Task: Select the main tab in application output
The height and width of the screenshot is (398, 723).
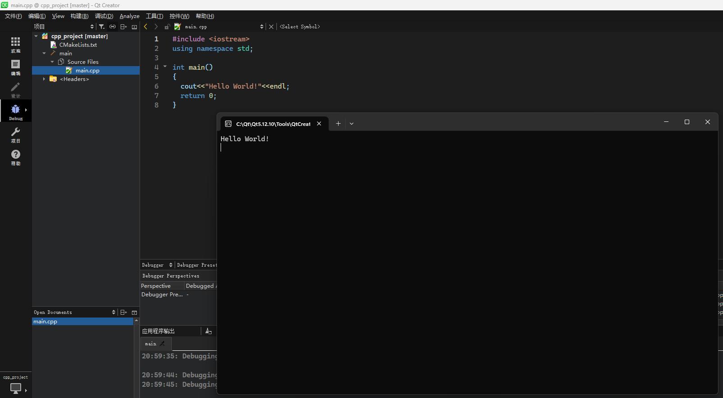Action: click(151, 344)
